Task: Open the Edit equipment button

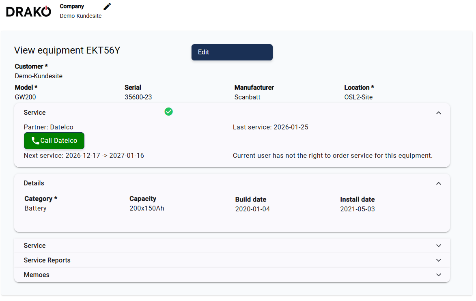Action: pos(232,52)
